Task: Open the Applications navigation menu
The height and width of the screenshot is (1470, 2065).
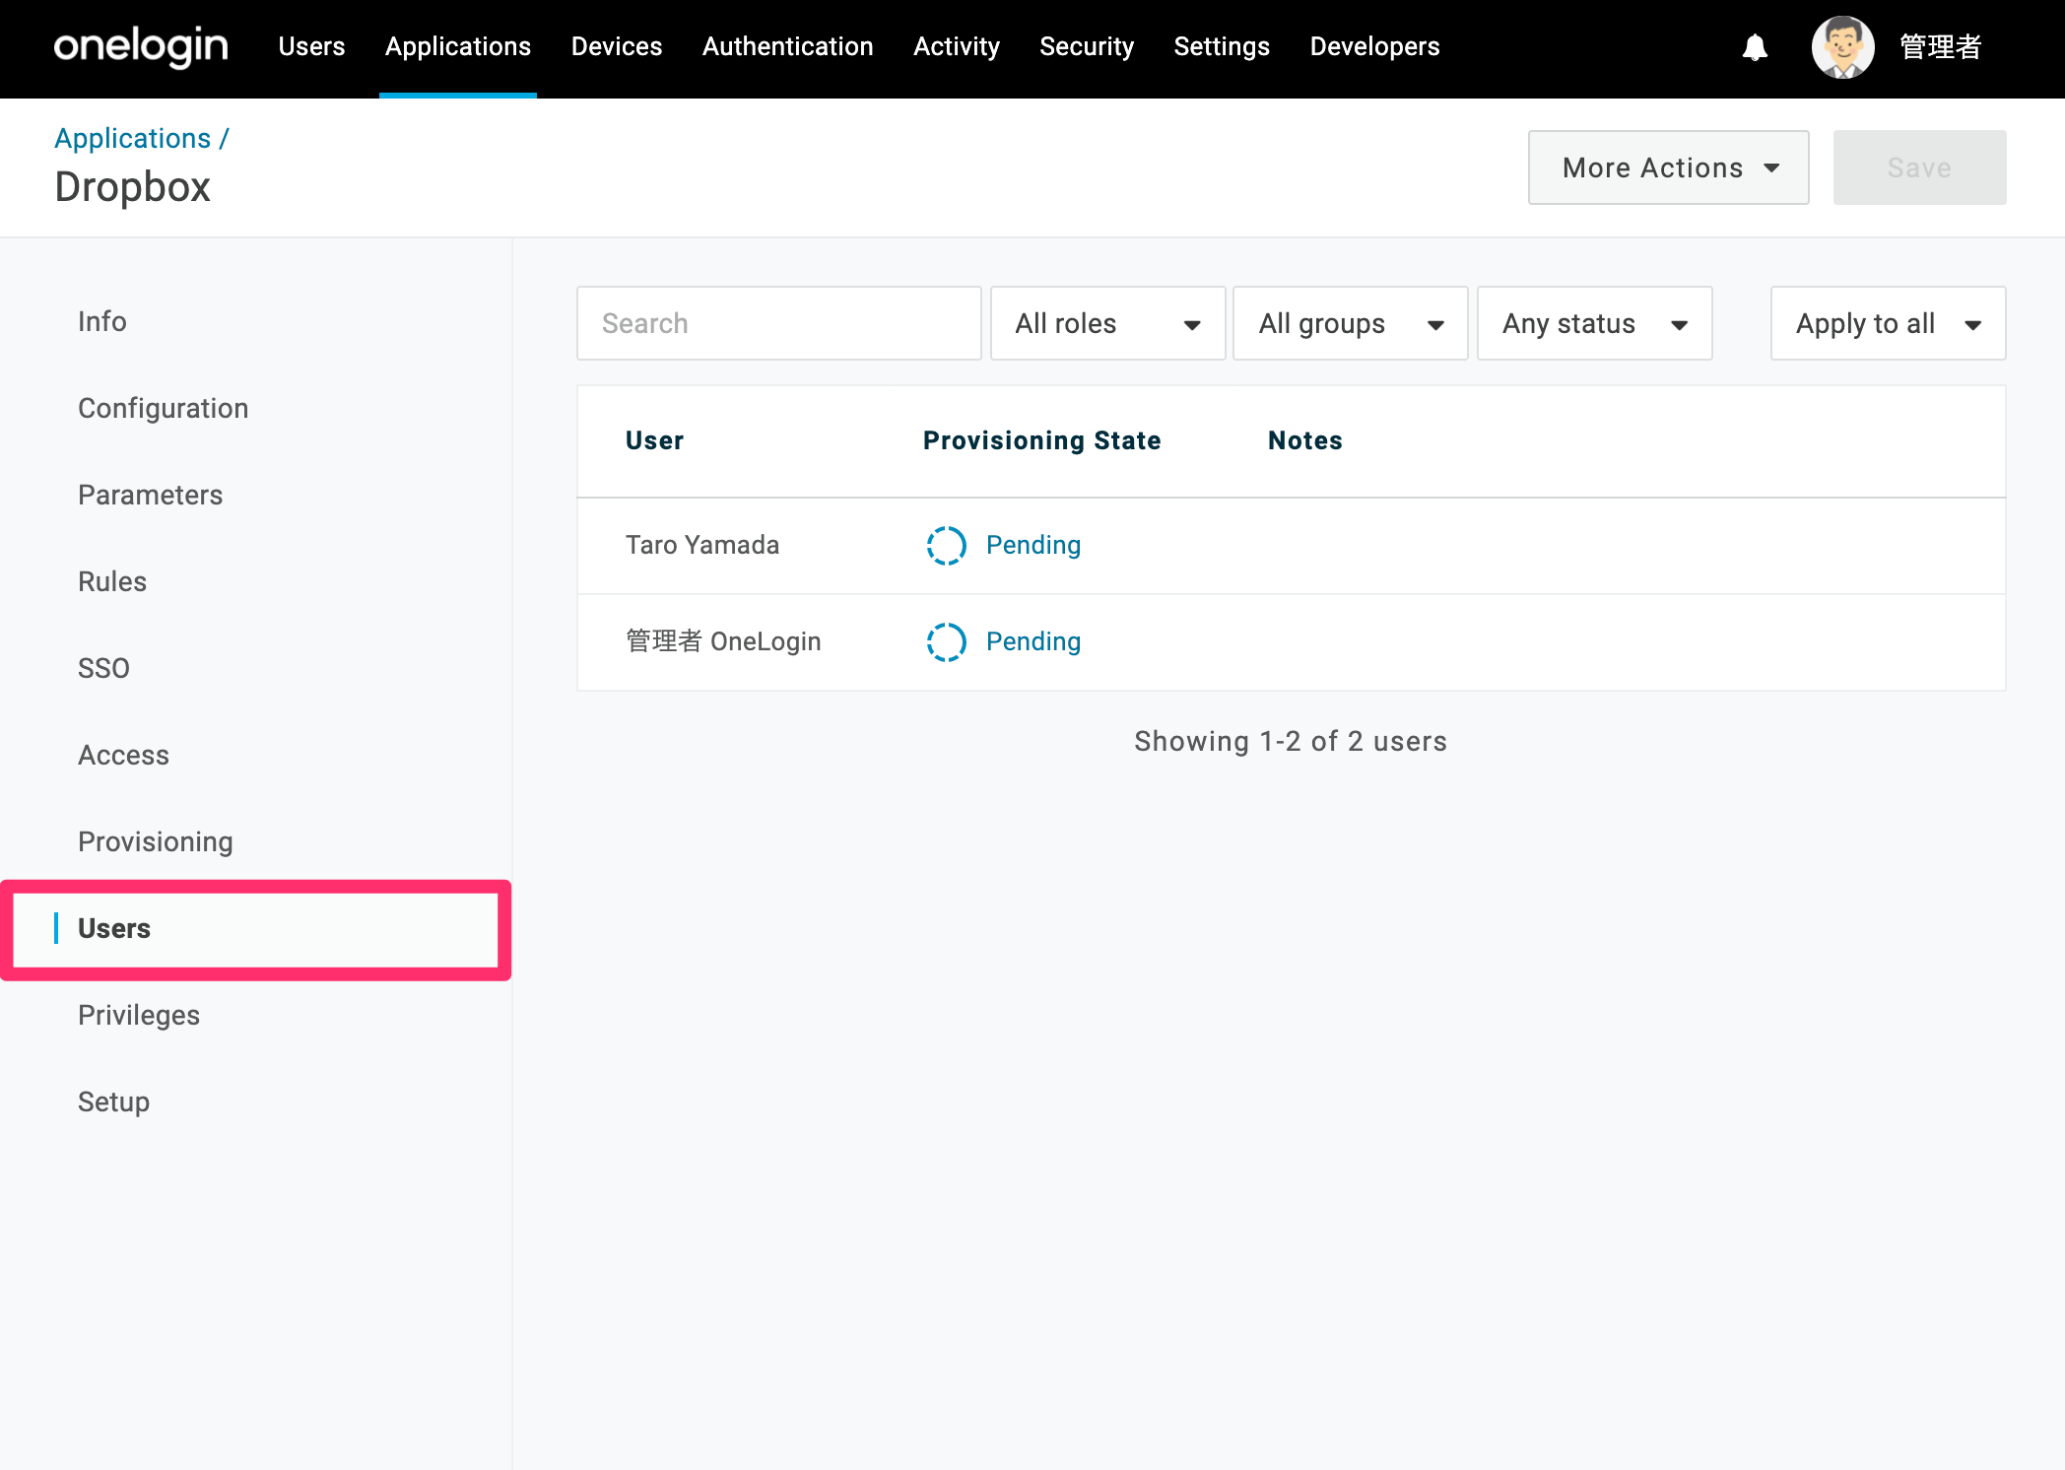Action: point(458,46)
